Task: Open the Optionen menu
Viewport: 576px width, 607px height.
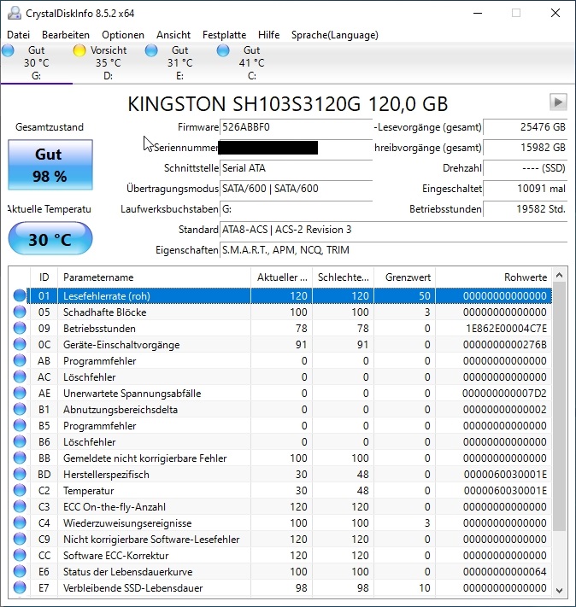Action: (123, 35)
